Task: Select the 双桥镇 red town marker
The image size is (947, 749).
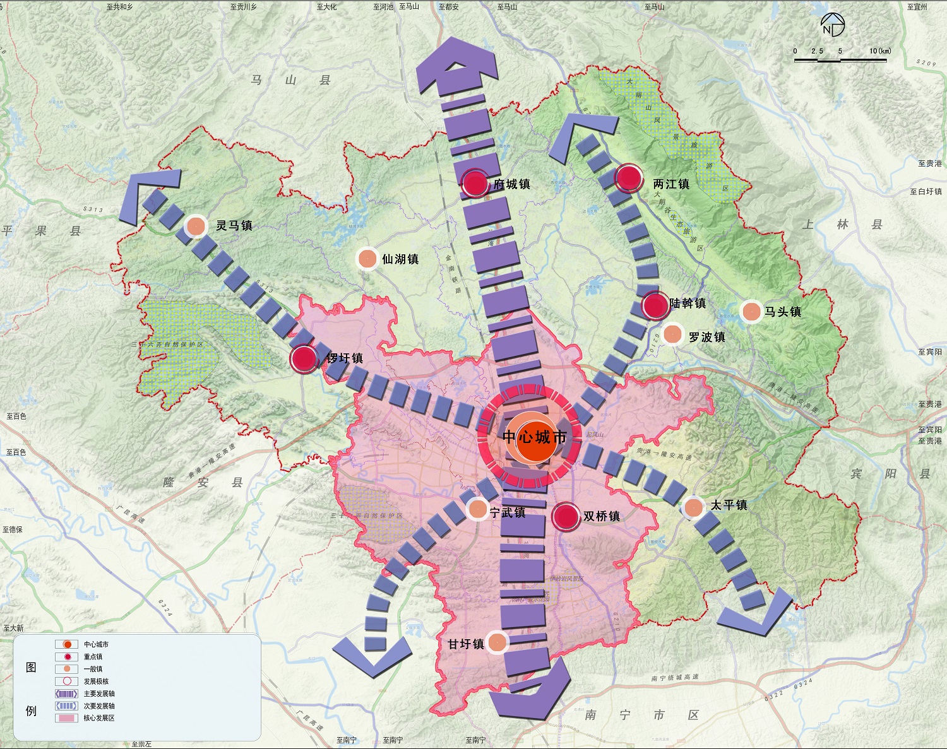Action: [566, 517]
